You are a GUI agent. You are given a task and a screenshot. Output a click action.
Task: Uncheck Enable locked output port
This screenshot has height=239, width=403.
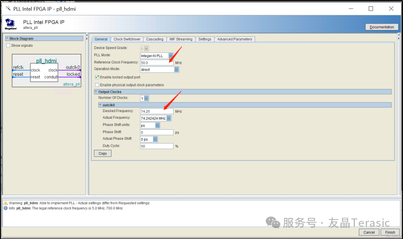(x=97, y=77)
